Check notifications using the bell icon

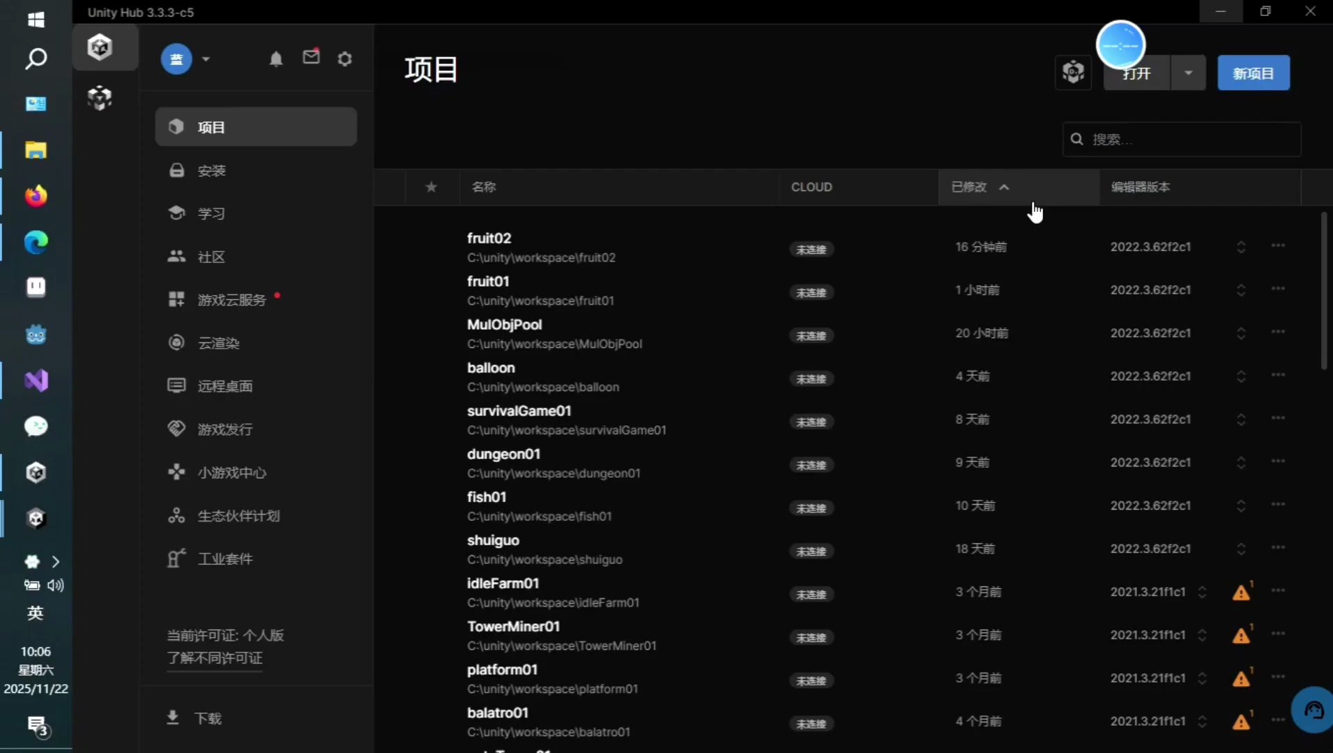(x=276, y=59)
